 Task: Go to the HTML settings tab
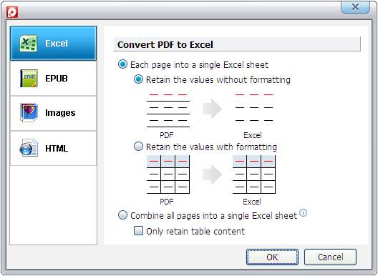pyautogui.click(x=54, y=148)
